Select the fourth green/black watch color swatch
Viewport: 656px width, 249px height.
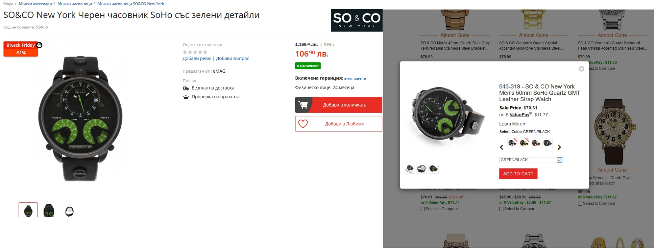pos(547,143)
